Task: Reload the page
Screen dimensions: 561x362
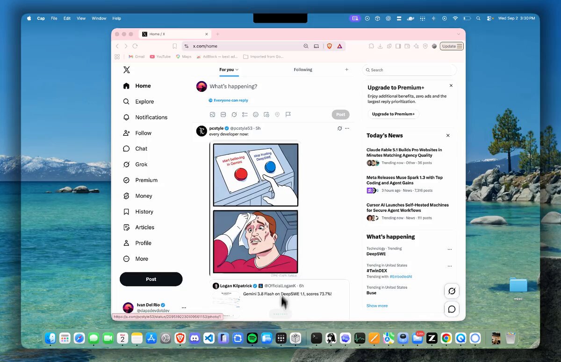Action: pyautogui.click(x=135, y=46)
